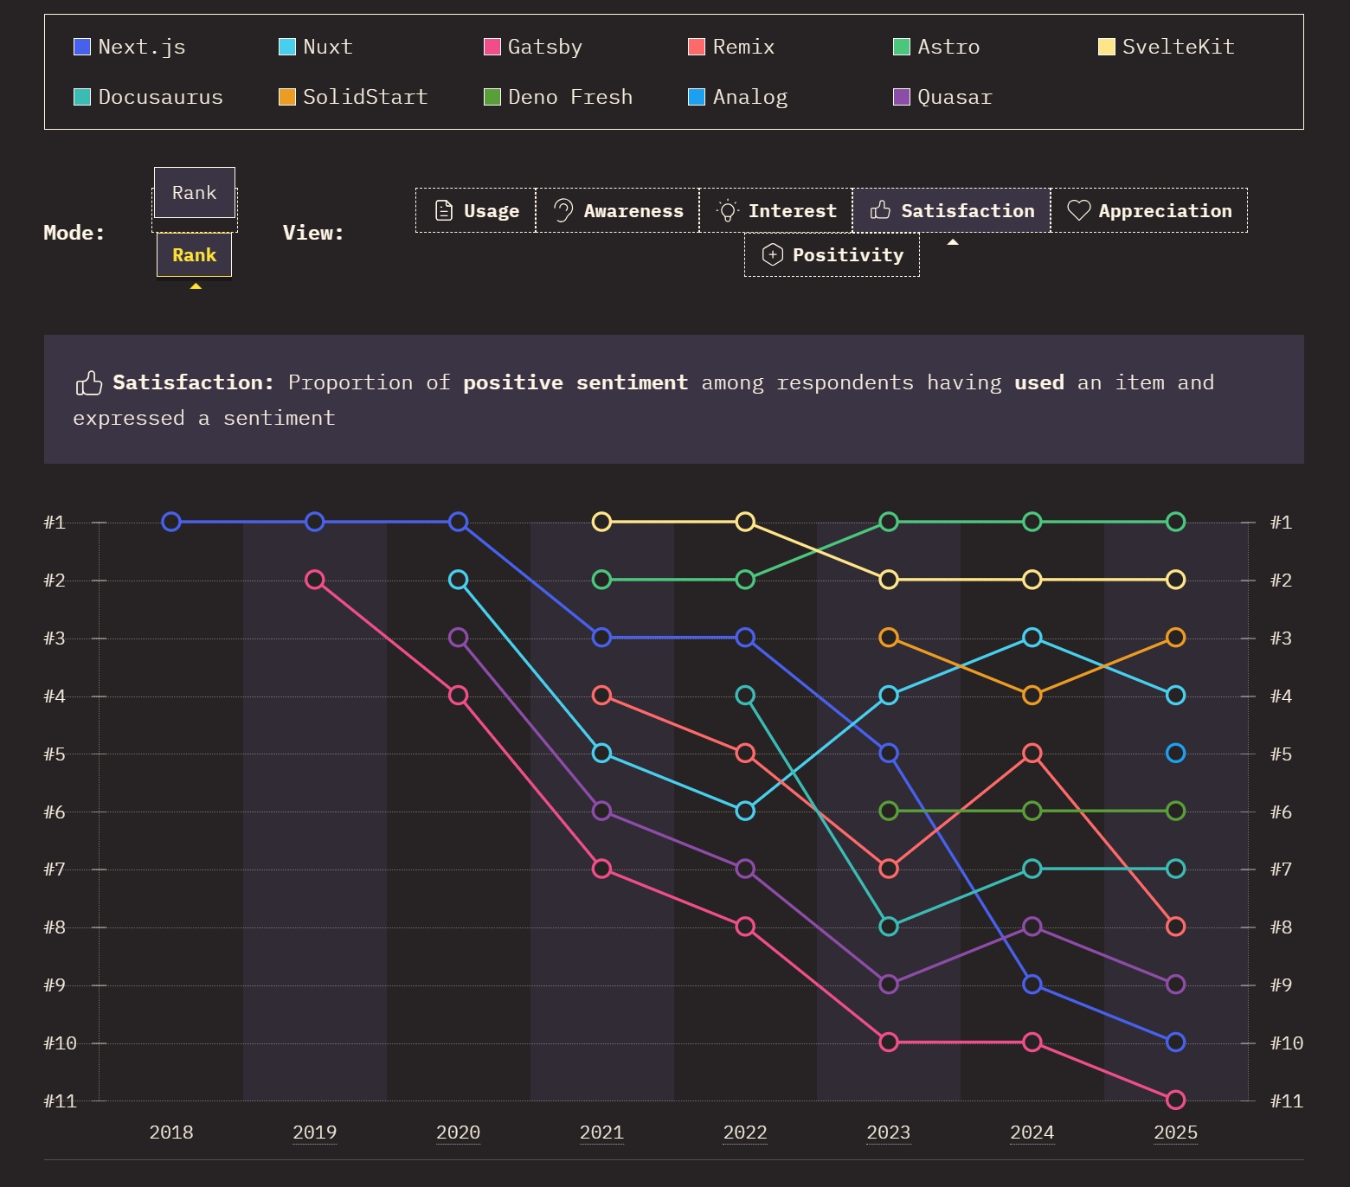Click the 2020 year axis label

458,1132
